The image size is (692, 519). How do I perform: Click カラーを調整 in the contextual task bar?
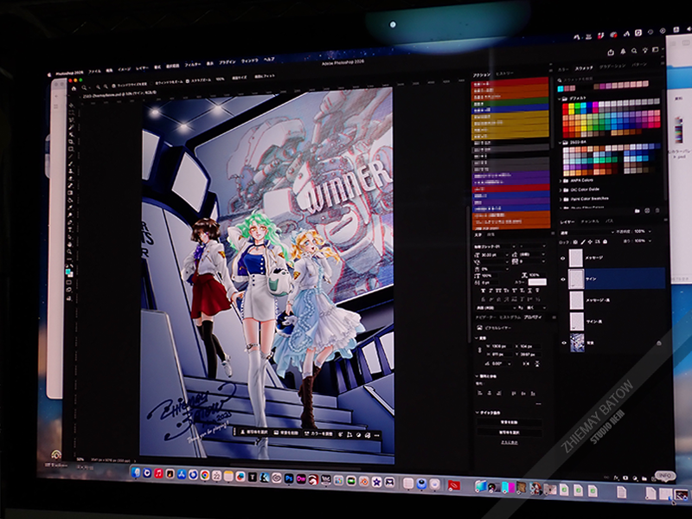click(318, 434)
